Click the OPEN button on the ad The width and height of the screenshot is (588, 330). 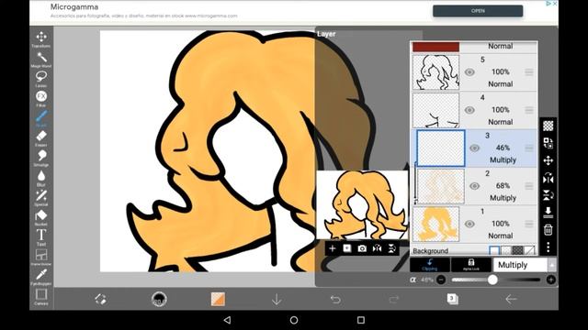point(478,11)
